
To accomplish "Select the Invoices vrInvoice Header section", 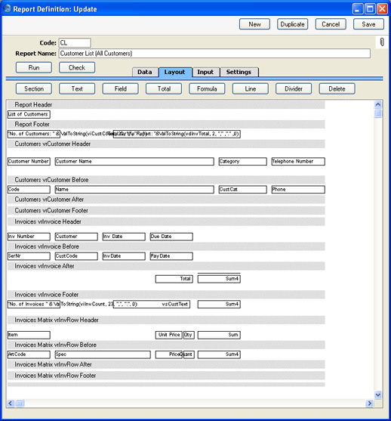I will tap(166, 221).
